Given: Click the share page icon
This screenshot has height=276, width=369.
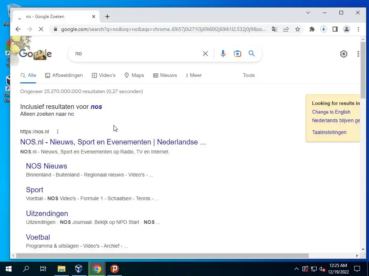Looking at the screenshot, I should (286, 29).
